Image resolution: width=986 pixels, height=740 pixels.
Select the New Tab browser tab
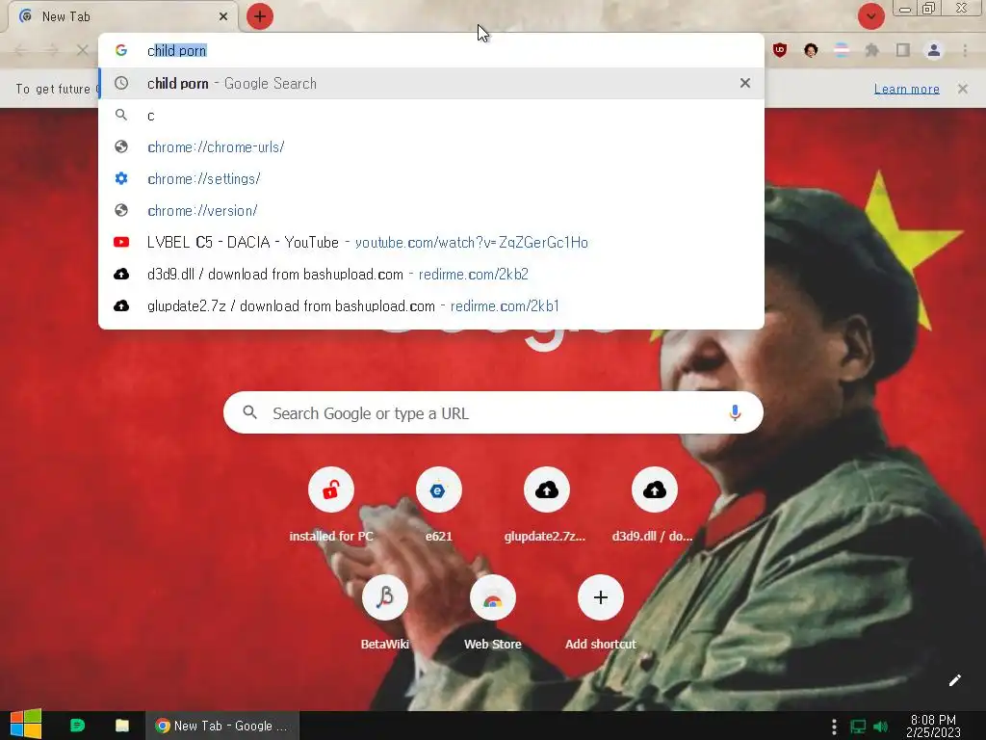(123, 16)
